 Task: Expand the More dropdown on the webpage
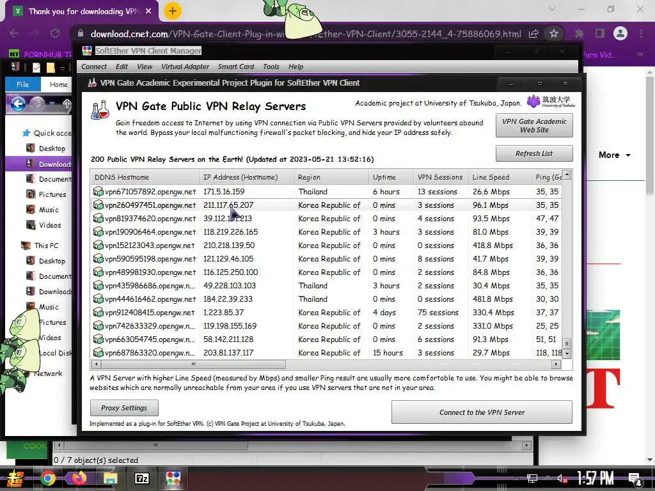tap(614, 155)
